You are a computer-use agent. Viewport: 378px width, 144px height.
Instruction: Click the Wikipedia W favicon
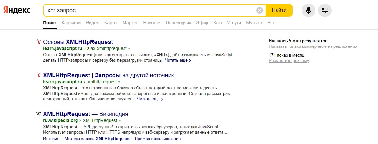[x=38, y=114]
